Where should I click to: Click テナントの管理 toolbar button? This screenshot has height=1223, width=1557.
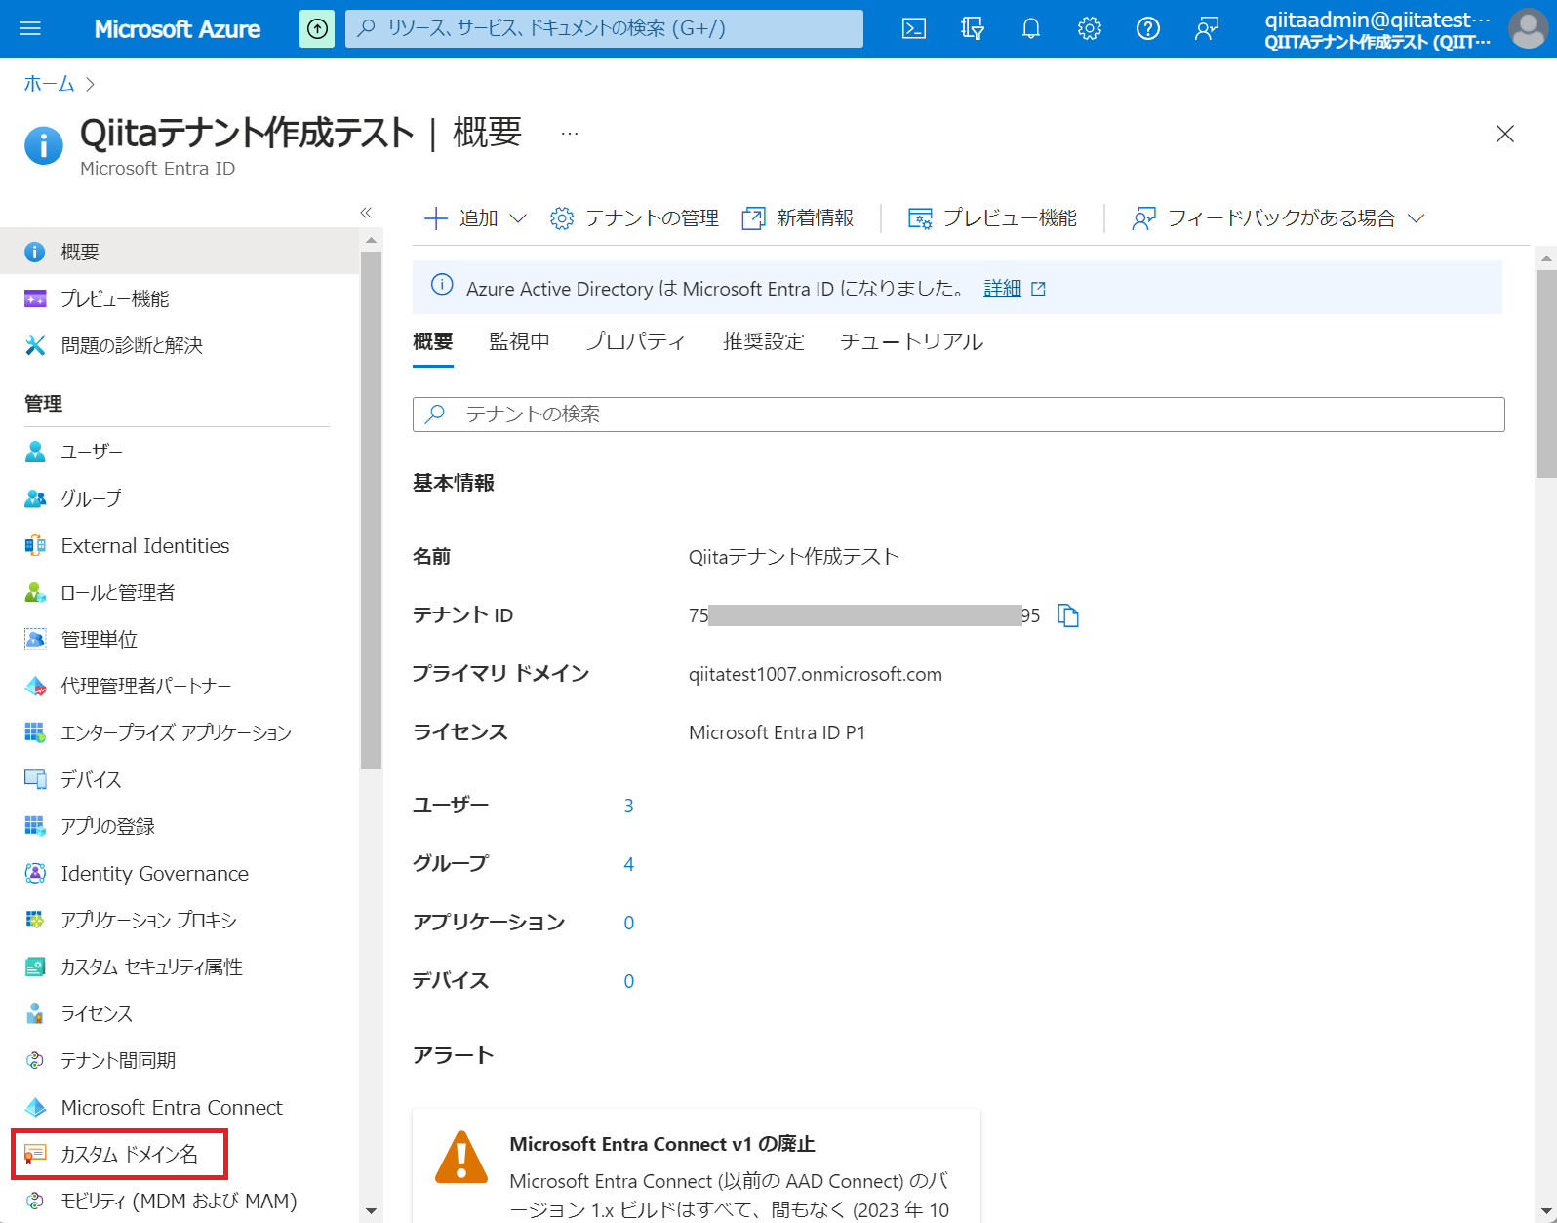635,218
